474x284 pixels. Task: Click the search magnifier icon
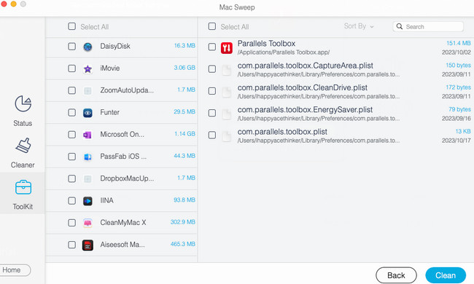400,26
